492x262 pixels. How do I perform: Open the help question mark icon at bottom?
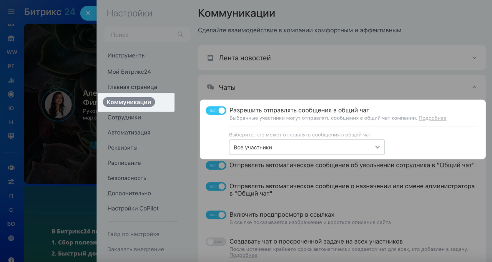coord(11,260)
